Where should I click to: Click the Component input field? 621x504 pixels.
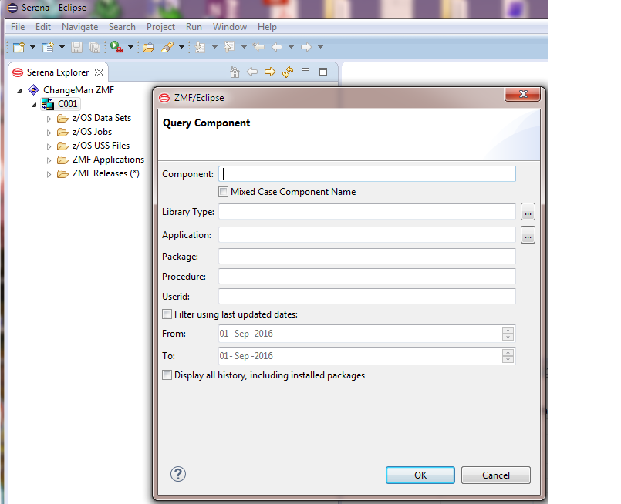367,174
